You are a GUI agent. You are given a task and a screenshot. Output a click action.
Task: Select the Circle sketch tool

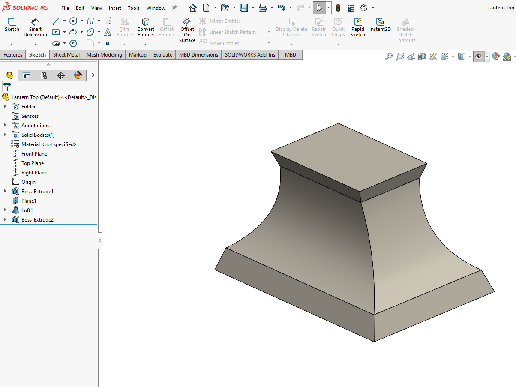point(73,21)
